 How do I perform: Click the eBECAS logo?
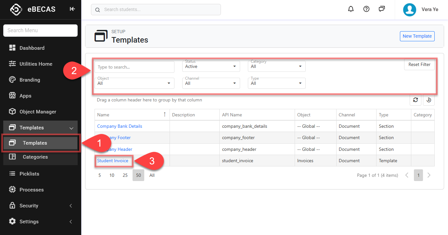pyautogui.click(x=16, y=9)
